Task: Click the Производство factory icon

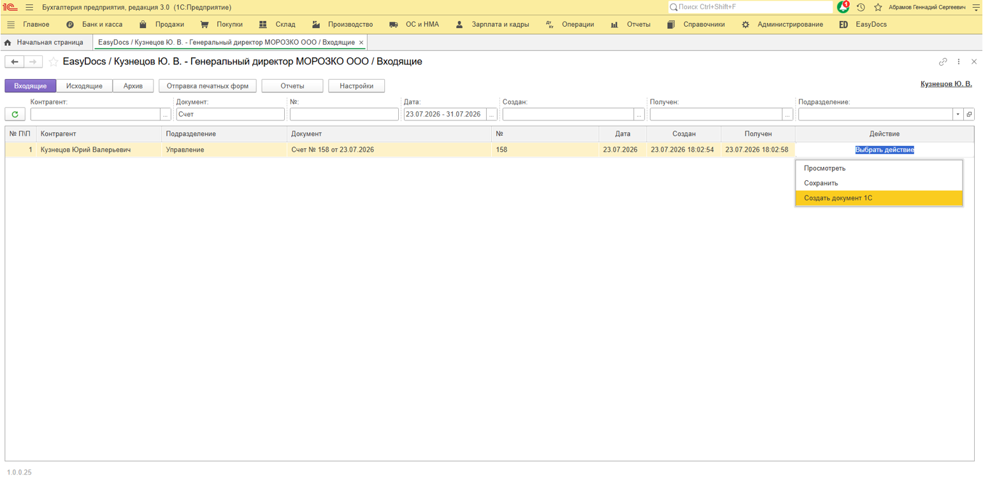Action: click(x=316, y=24)
